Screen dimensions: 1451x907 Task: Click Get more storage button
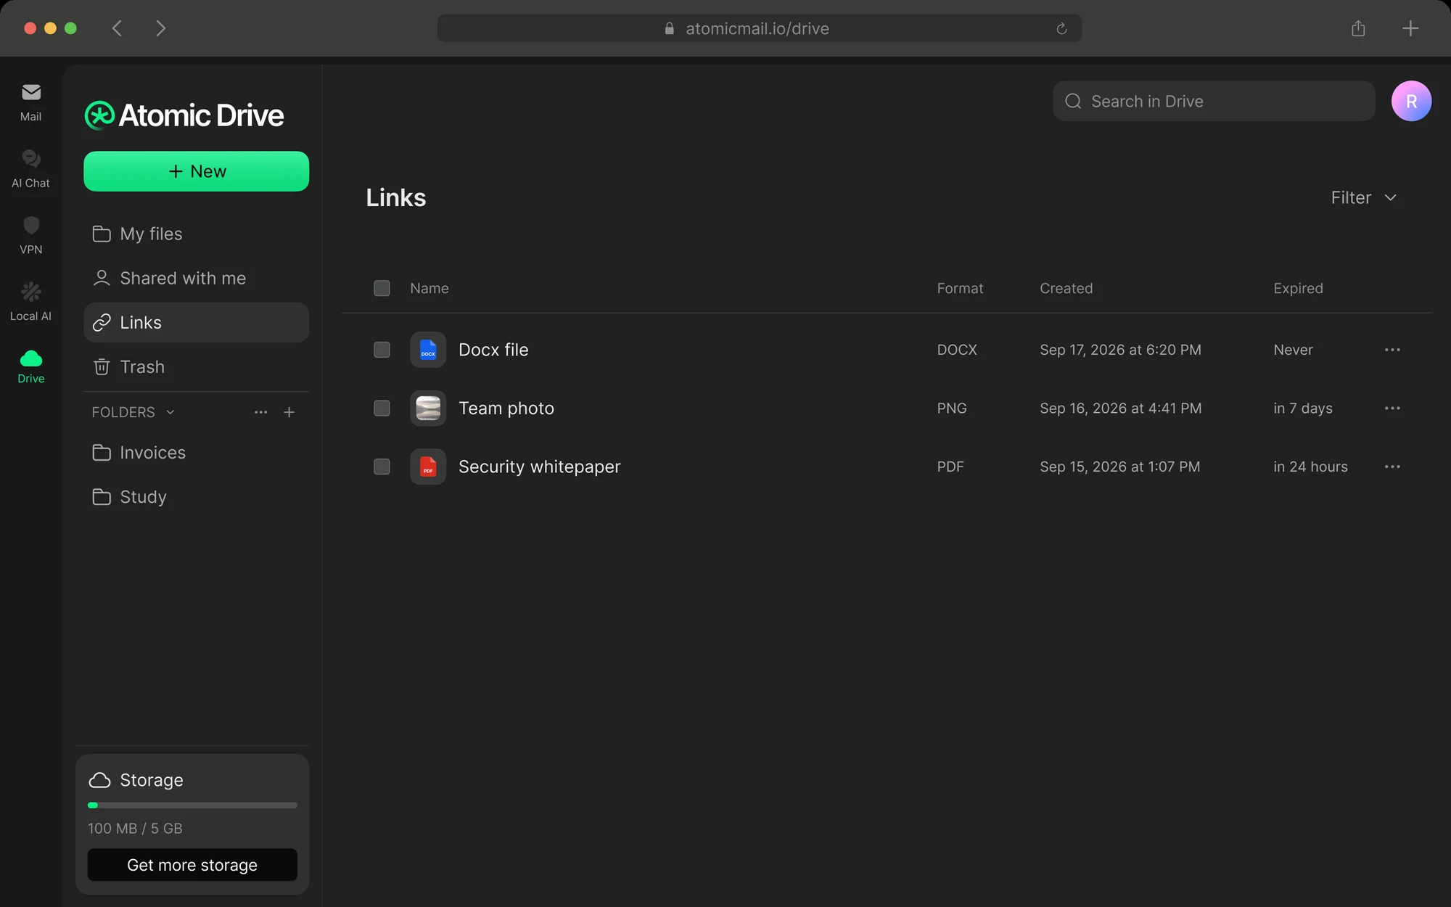[x=192, y=865]
